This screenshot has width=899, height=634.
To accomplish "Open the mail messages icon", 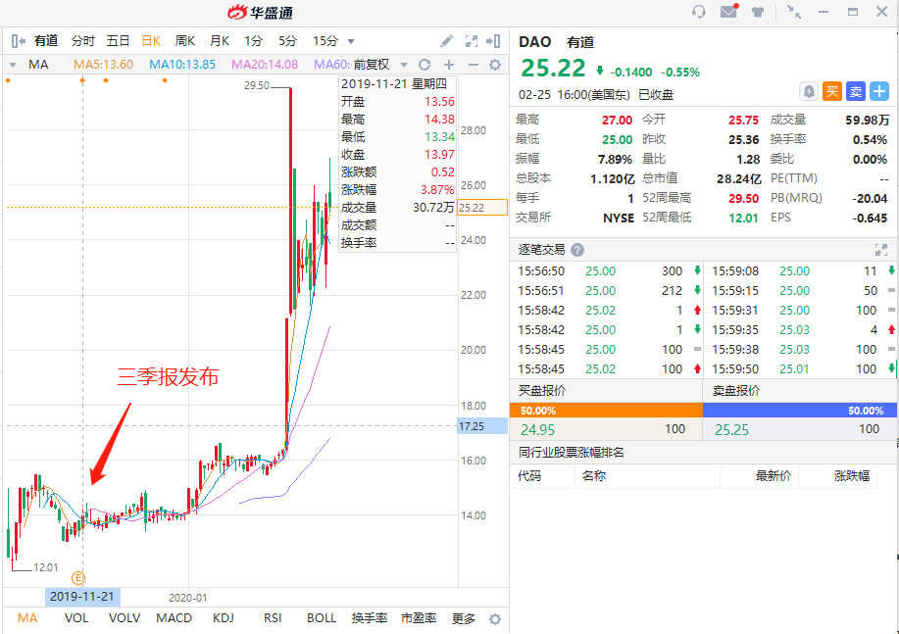I will click(728, 11).
